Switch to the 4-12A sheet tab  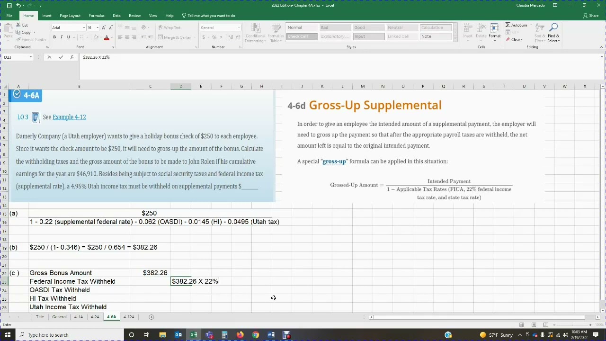tap(129, 317)
